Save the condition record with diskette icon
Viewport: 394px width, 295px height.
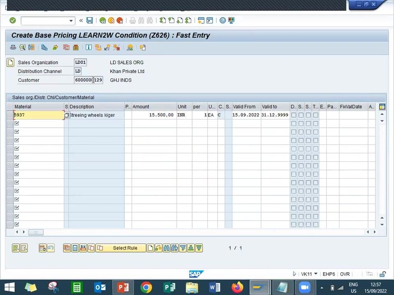90,20
